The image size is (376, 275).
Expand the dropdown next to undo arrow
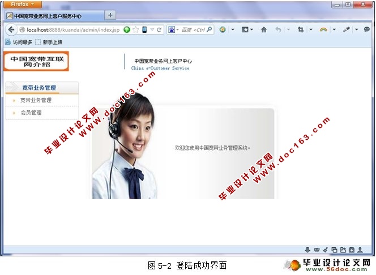click(x=288, y=29)
